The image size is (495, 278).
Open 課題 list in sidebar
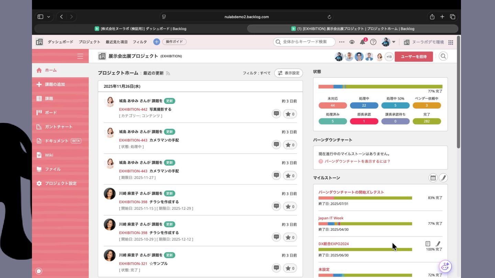[60, 99]
